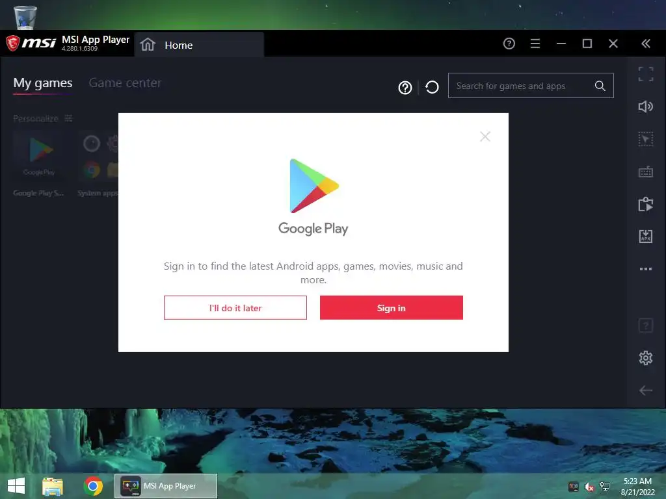Open the title bar help icon
This screenshot has width=666, height=499.
coord(509,44)
